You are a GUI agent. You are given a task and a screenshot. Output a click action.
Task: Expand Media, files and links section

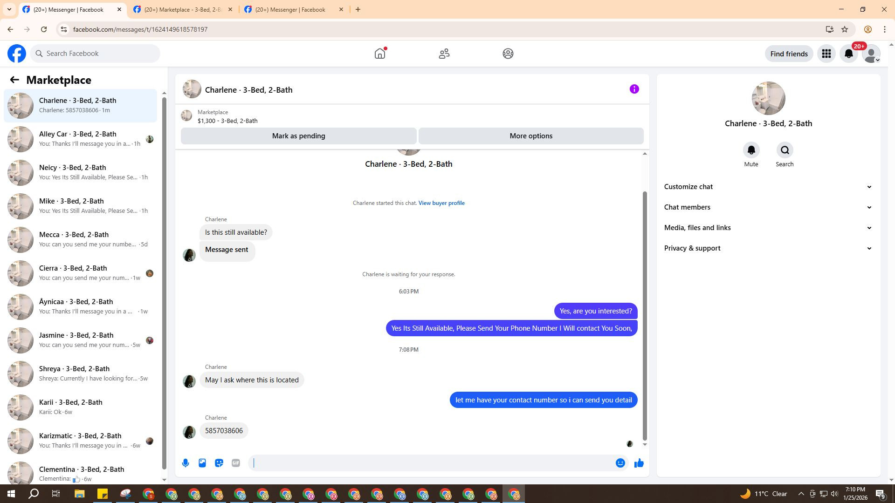click(768, 228)
